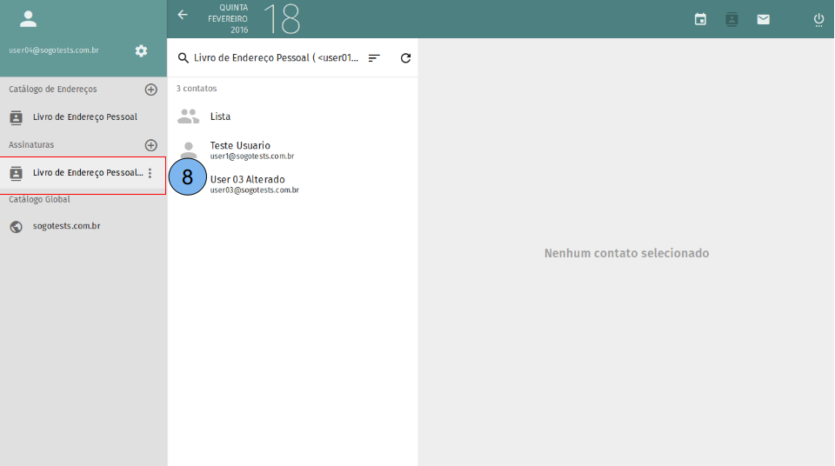Click the number 8 step marker
835x466 pixels.
(x=187, y=177)
